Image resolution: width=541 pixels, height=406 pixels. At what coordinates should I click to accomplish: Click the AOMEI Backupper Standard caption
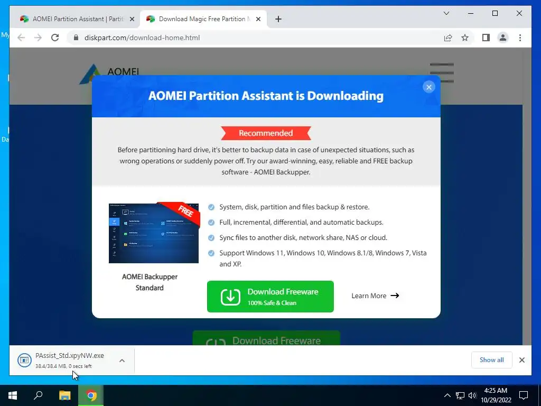pyautogui.click(x=150, y=282)
